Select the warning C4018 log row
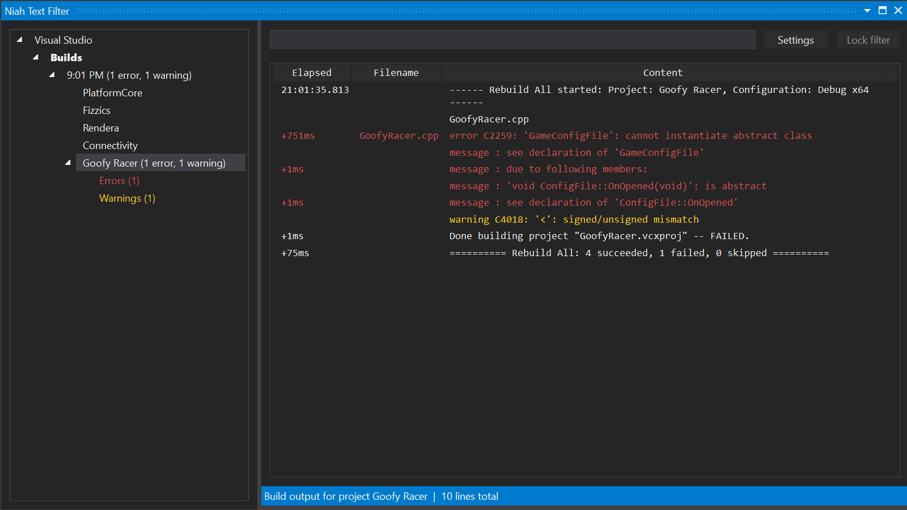The image size is (907, 510). coord(573,219)
